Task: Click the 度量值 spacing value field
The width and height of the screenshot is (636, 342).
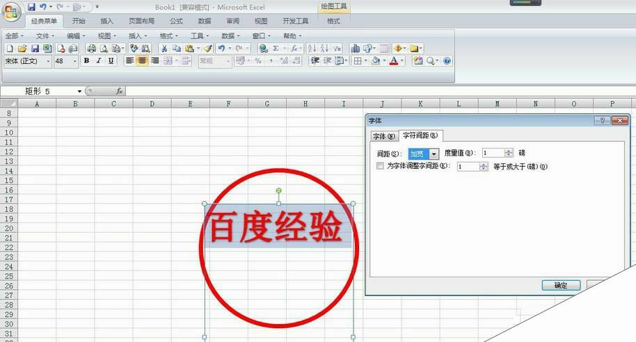Action: coord(493,153)
